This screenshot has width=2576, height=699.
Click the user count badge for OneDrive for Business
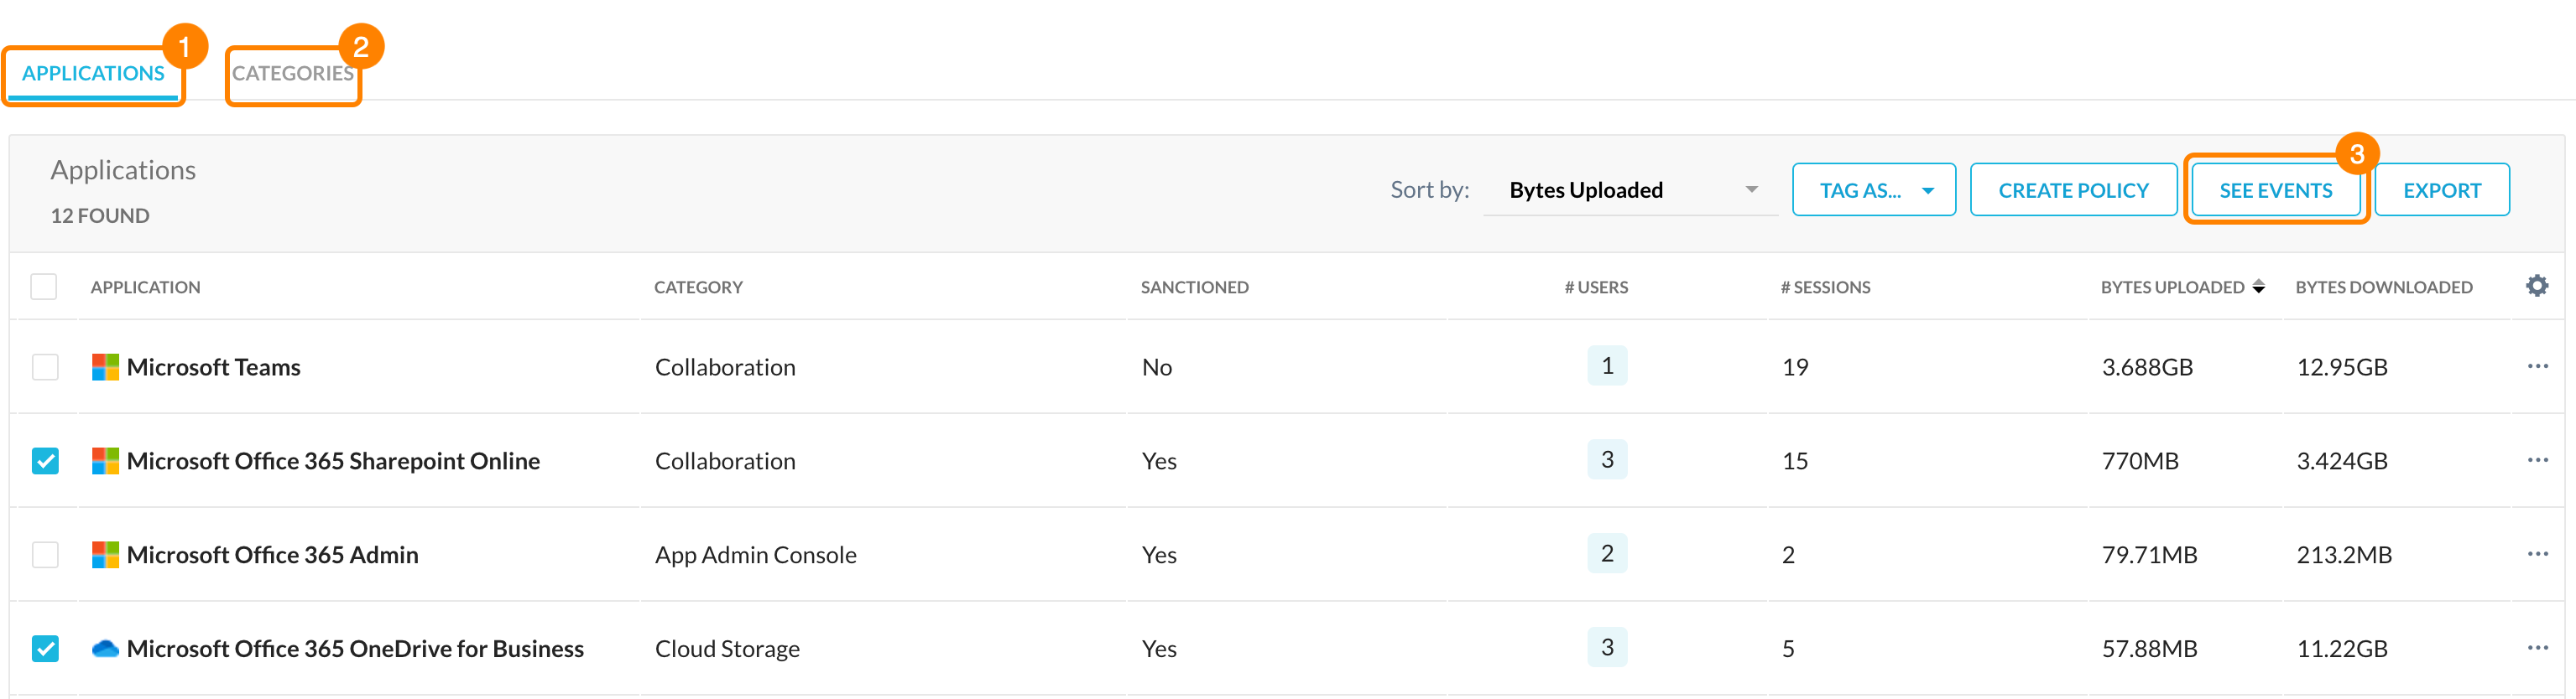tap(1607, 647)
